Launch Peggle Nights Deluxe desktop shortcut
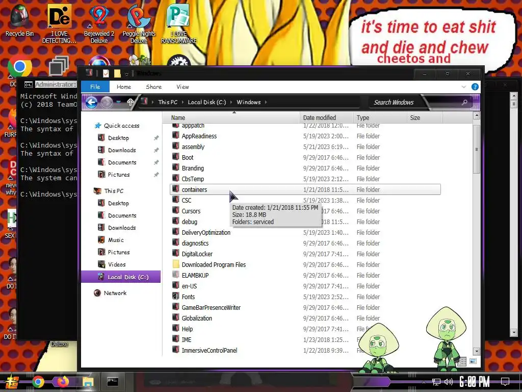This screenshot has height=392, width=522. pyautogui.click(x=139, y=23)
